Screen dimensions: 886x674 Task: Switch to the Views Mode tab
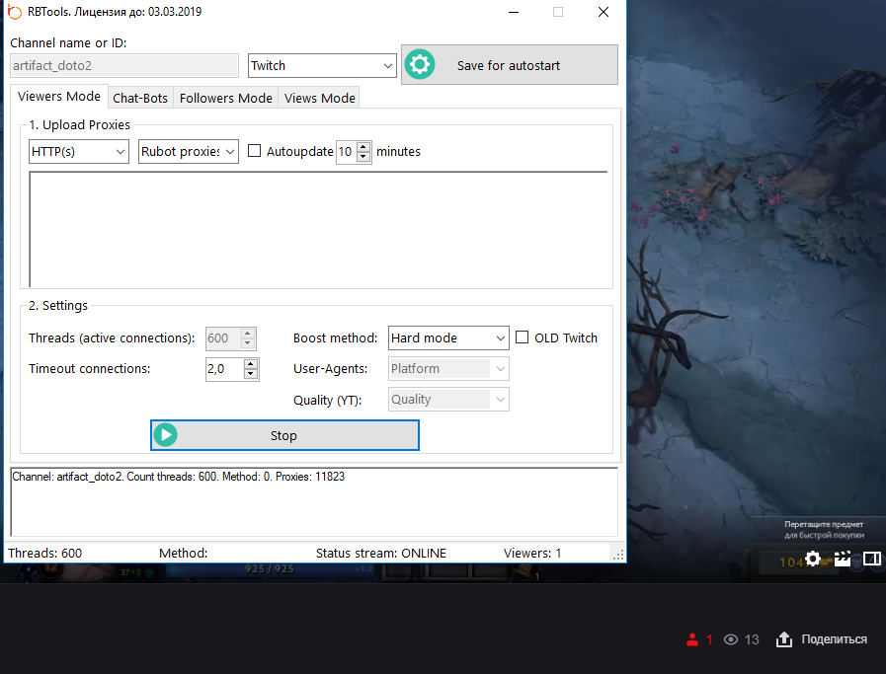[319, 98]
